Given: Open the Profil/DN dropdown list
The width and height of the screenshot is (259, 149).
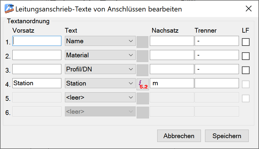Looking at the screenshot, I should pos(100,69).
